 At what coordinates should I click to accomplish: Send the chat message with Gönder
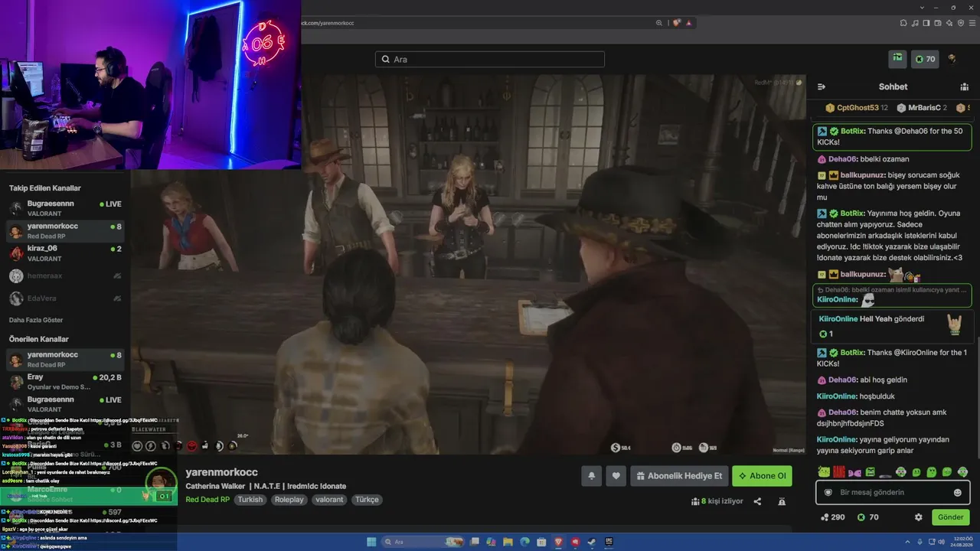pos(951,517)
